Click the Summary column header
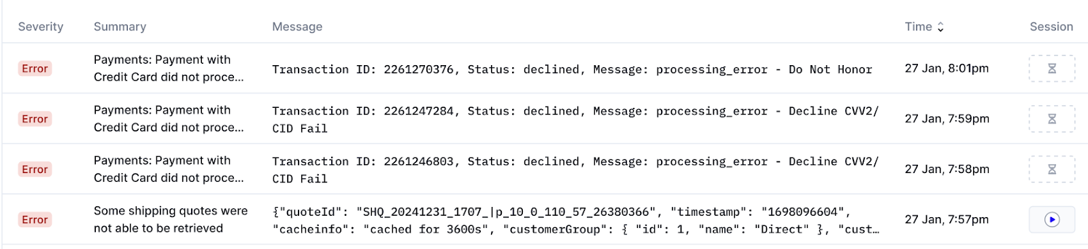The width and height of the screenshot is (1088, 249). [120, 26]
